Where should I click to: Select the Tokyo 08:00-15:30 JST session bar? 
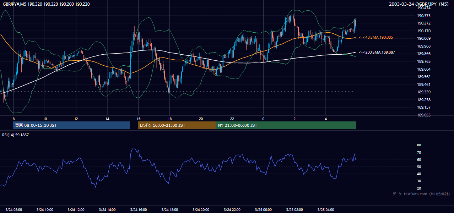click(x=71, y=125)
